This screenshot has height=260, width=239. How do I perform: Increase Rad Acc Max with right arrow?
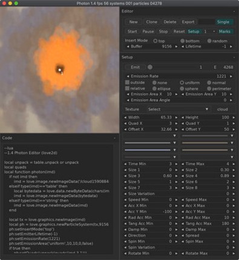tap(234, 218)
